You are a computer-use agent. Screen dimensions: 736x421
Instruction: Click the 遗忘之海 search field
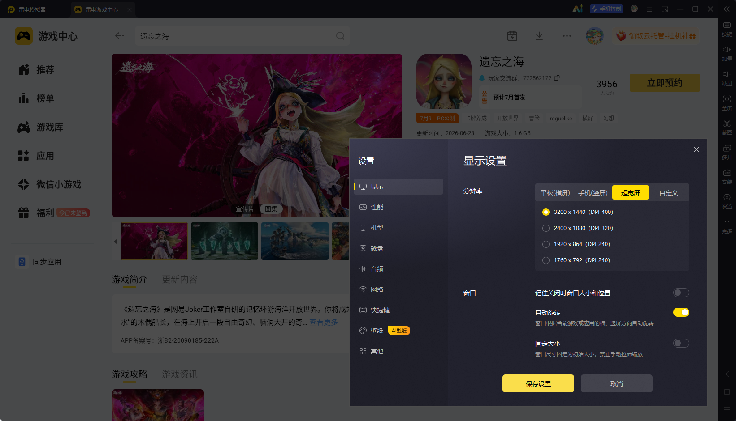pos(242,36)
